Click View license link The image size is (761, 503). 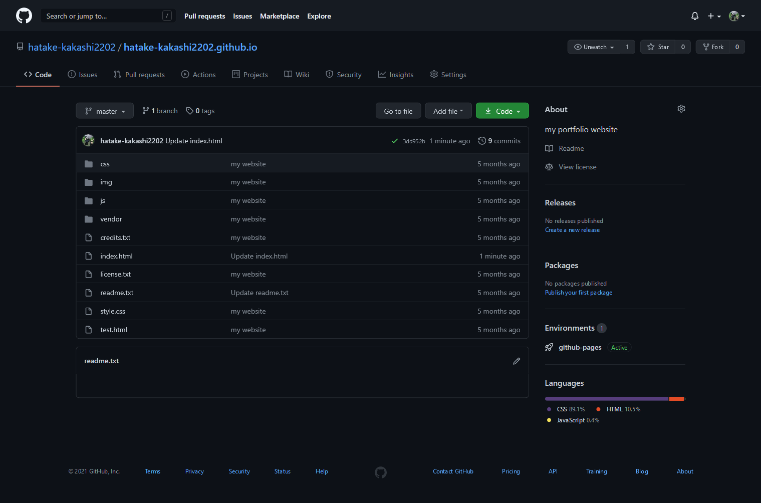(x=571, y=167)
